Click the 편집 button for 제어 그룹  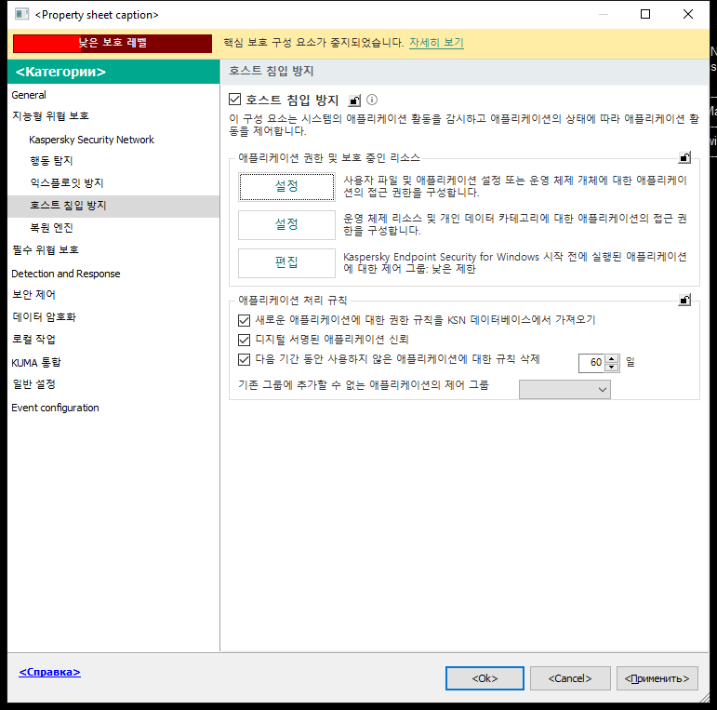click(x=286, y=263)
